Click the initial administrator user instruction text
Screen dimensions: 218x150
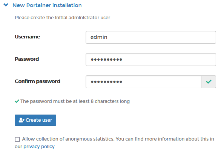point(63,18)
